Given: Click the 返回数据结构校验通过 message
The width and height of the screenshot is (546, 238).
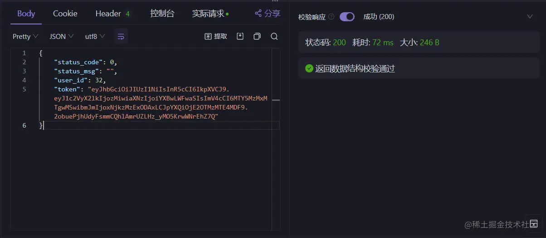Looking at the screenshot, I should [355, 68].
